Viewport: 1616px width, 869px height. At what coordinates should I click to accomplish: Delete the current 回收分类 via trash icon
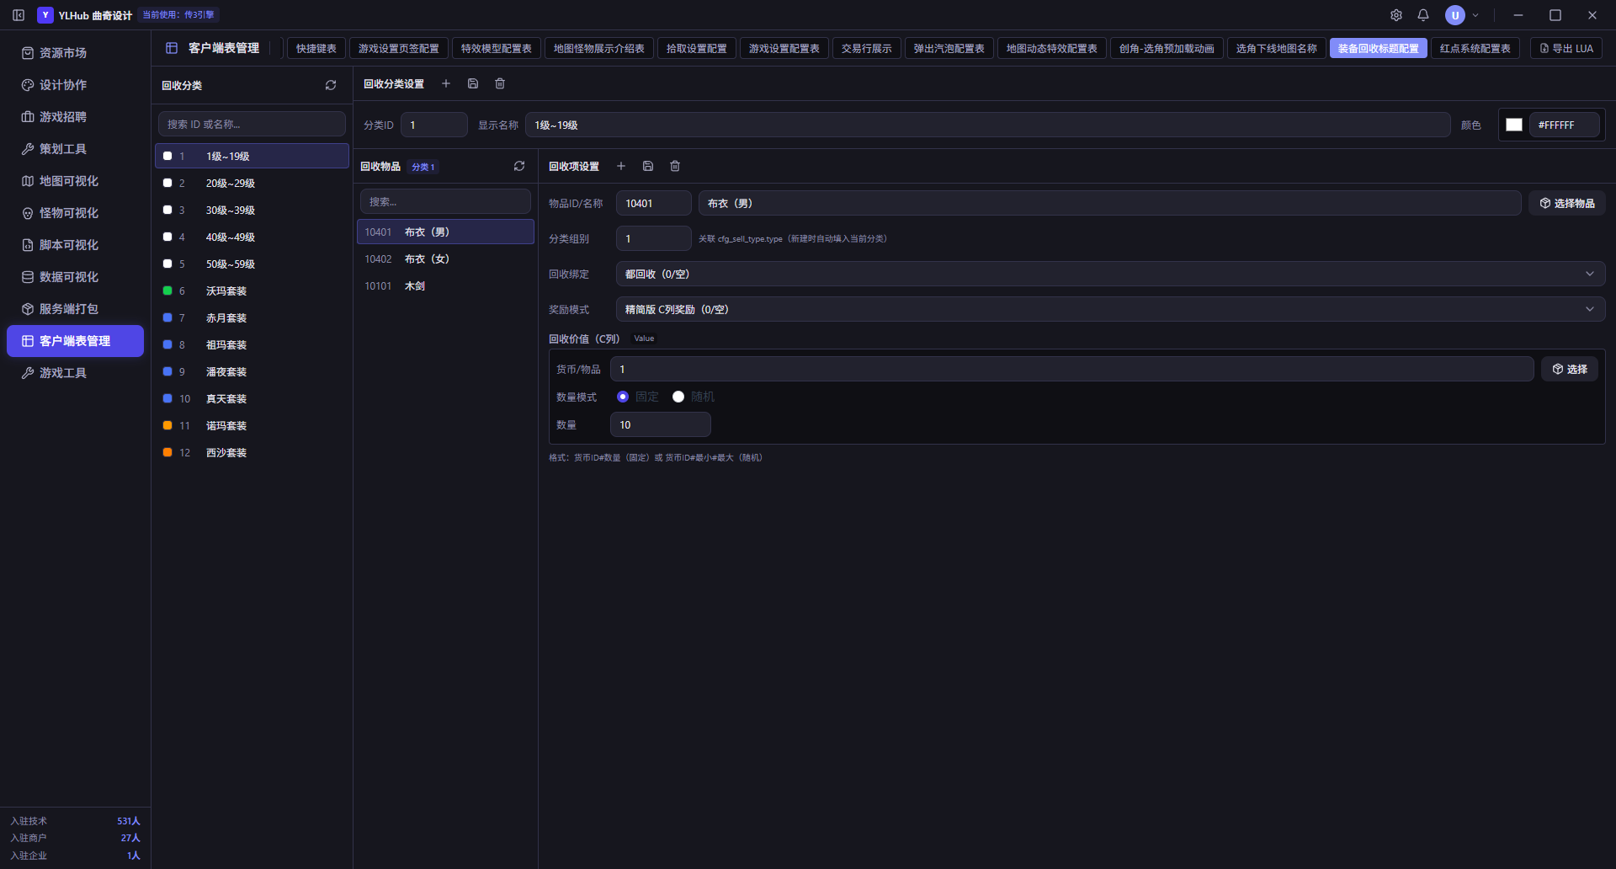click(x=500, y=83)
